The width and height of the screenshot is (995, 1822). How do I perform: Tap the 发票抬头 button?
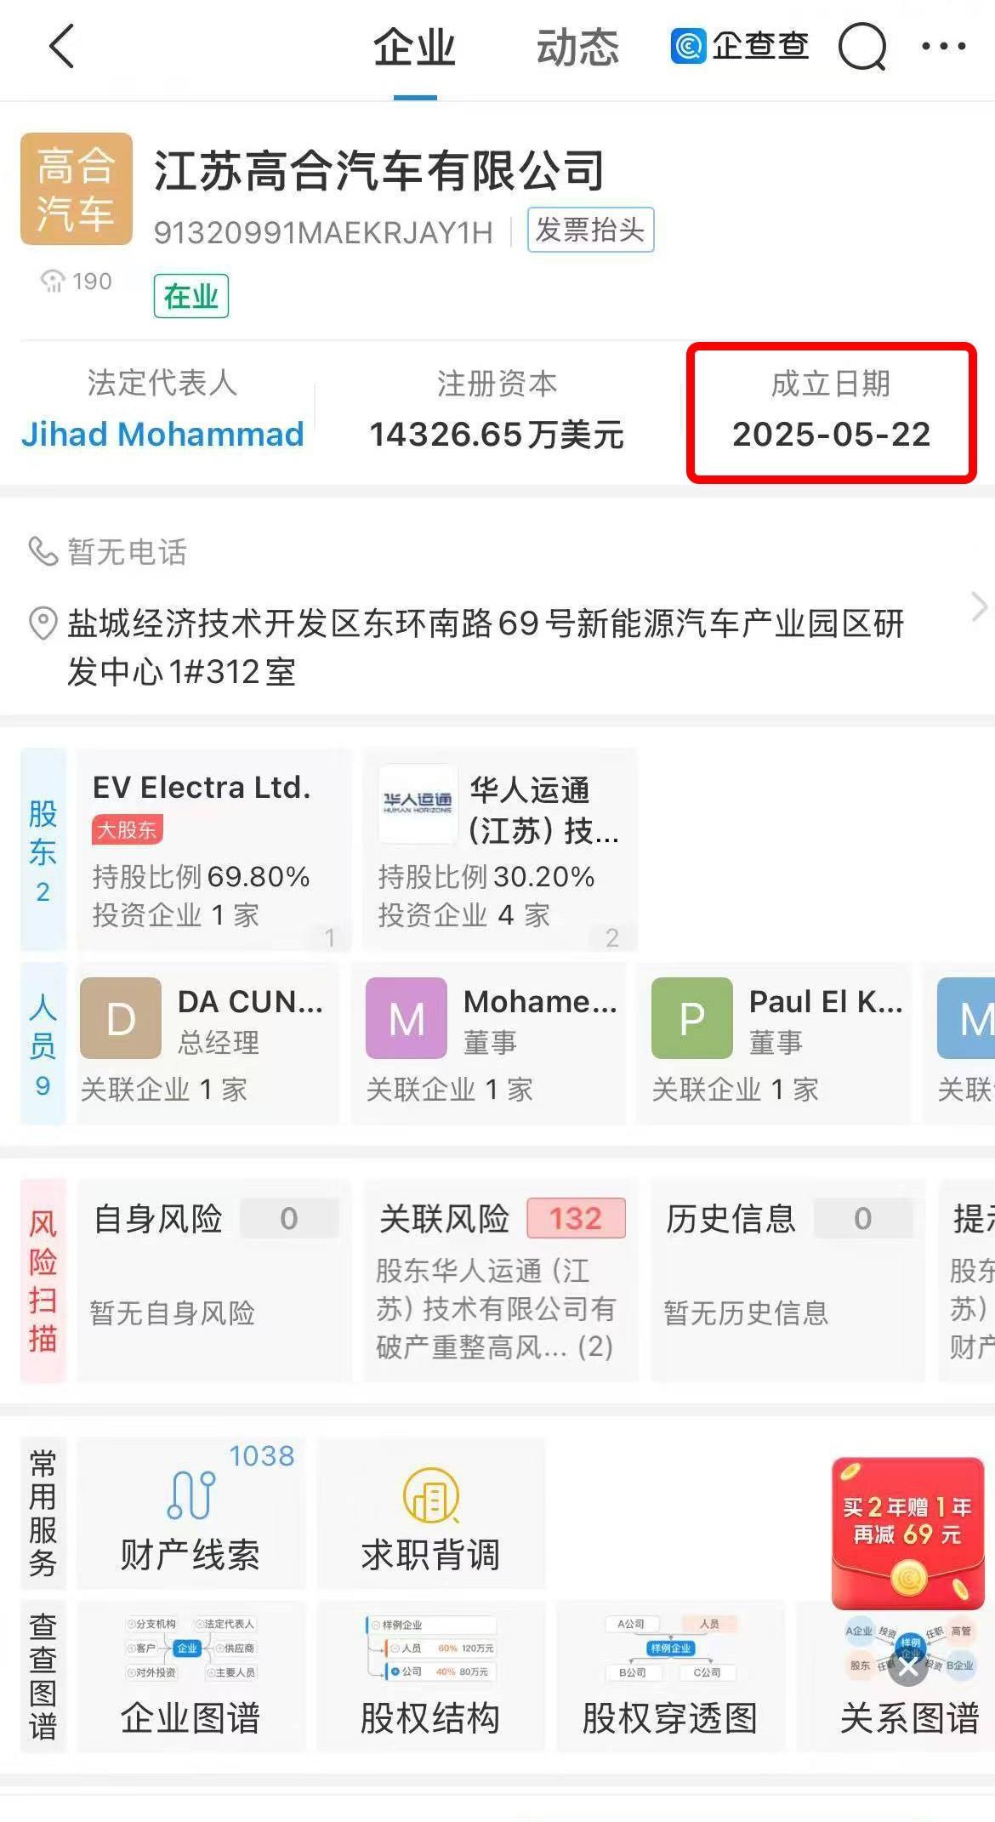click(x=590, y=230)
